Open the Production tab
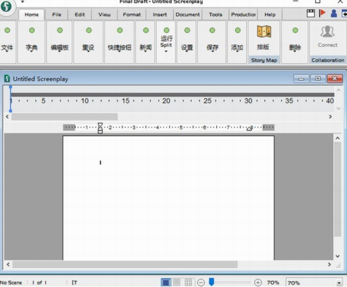The width and height of the screenshot is (347, 287). pyautogui.click(x=243, y=15)
